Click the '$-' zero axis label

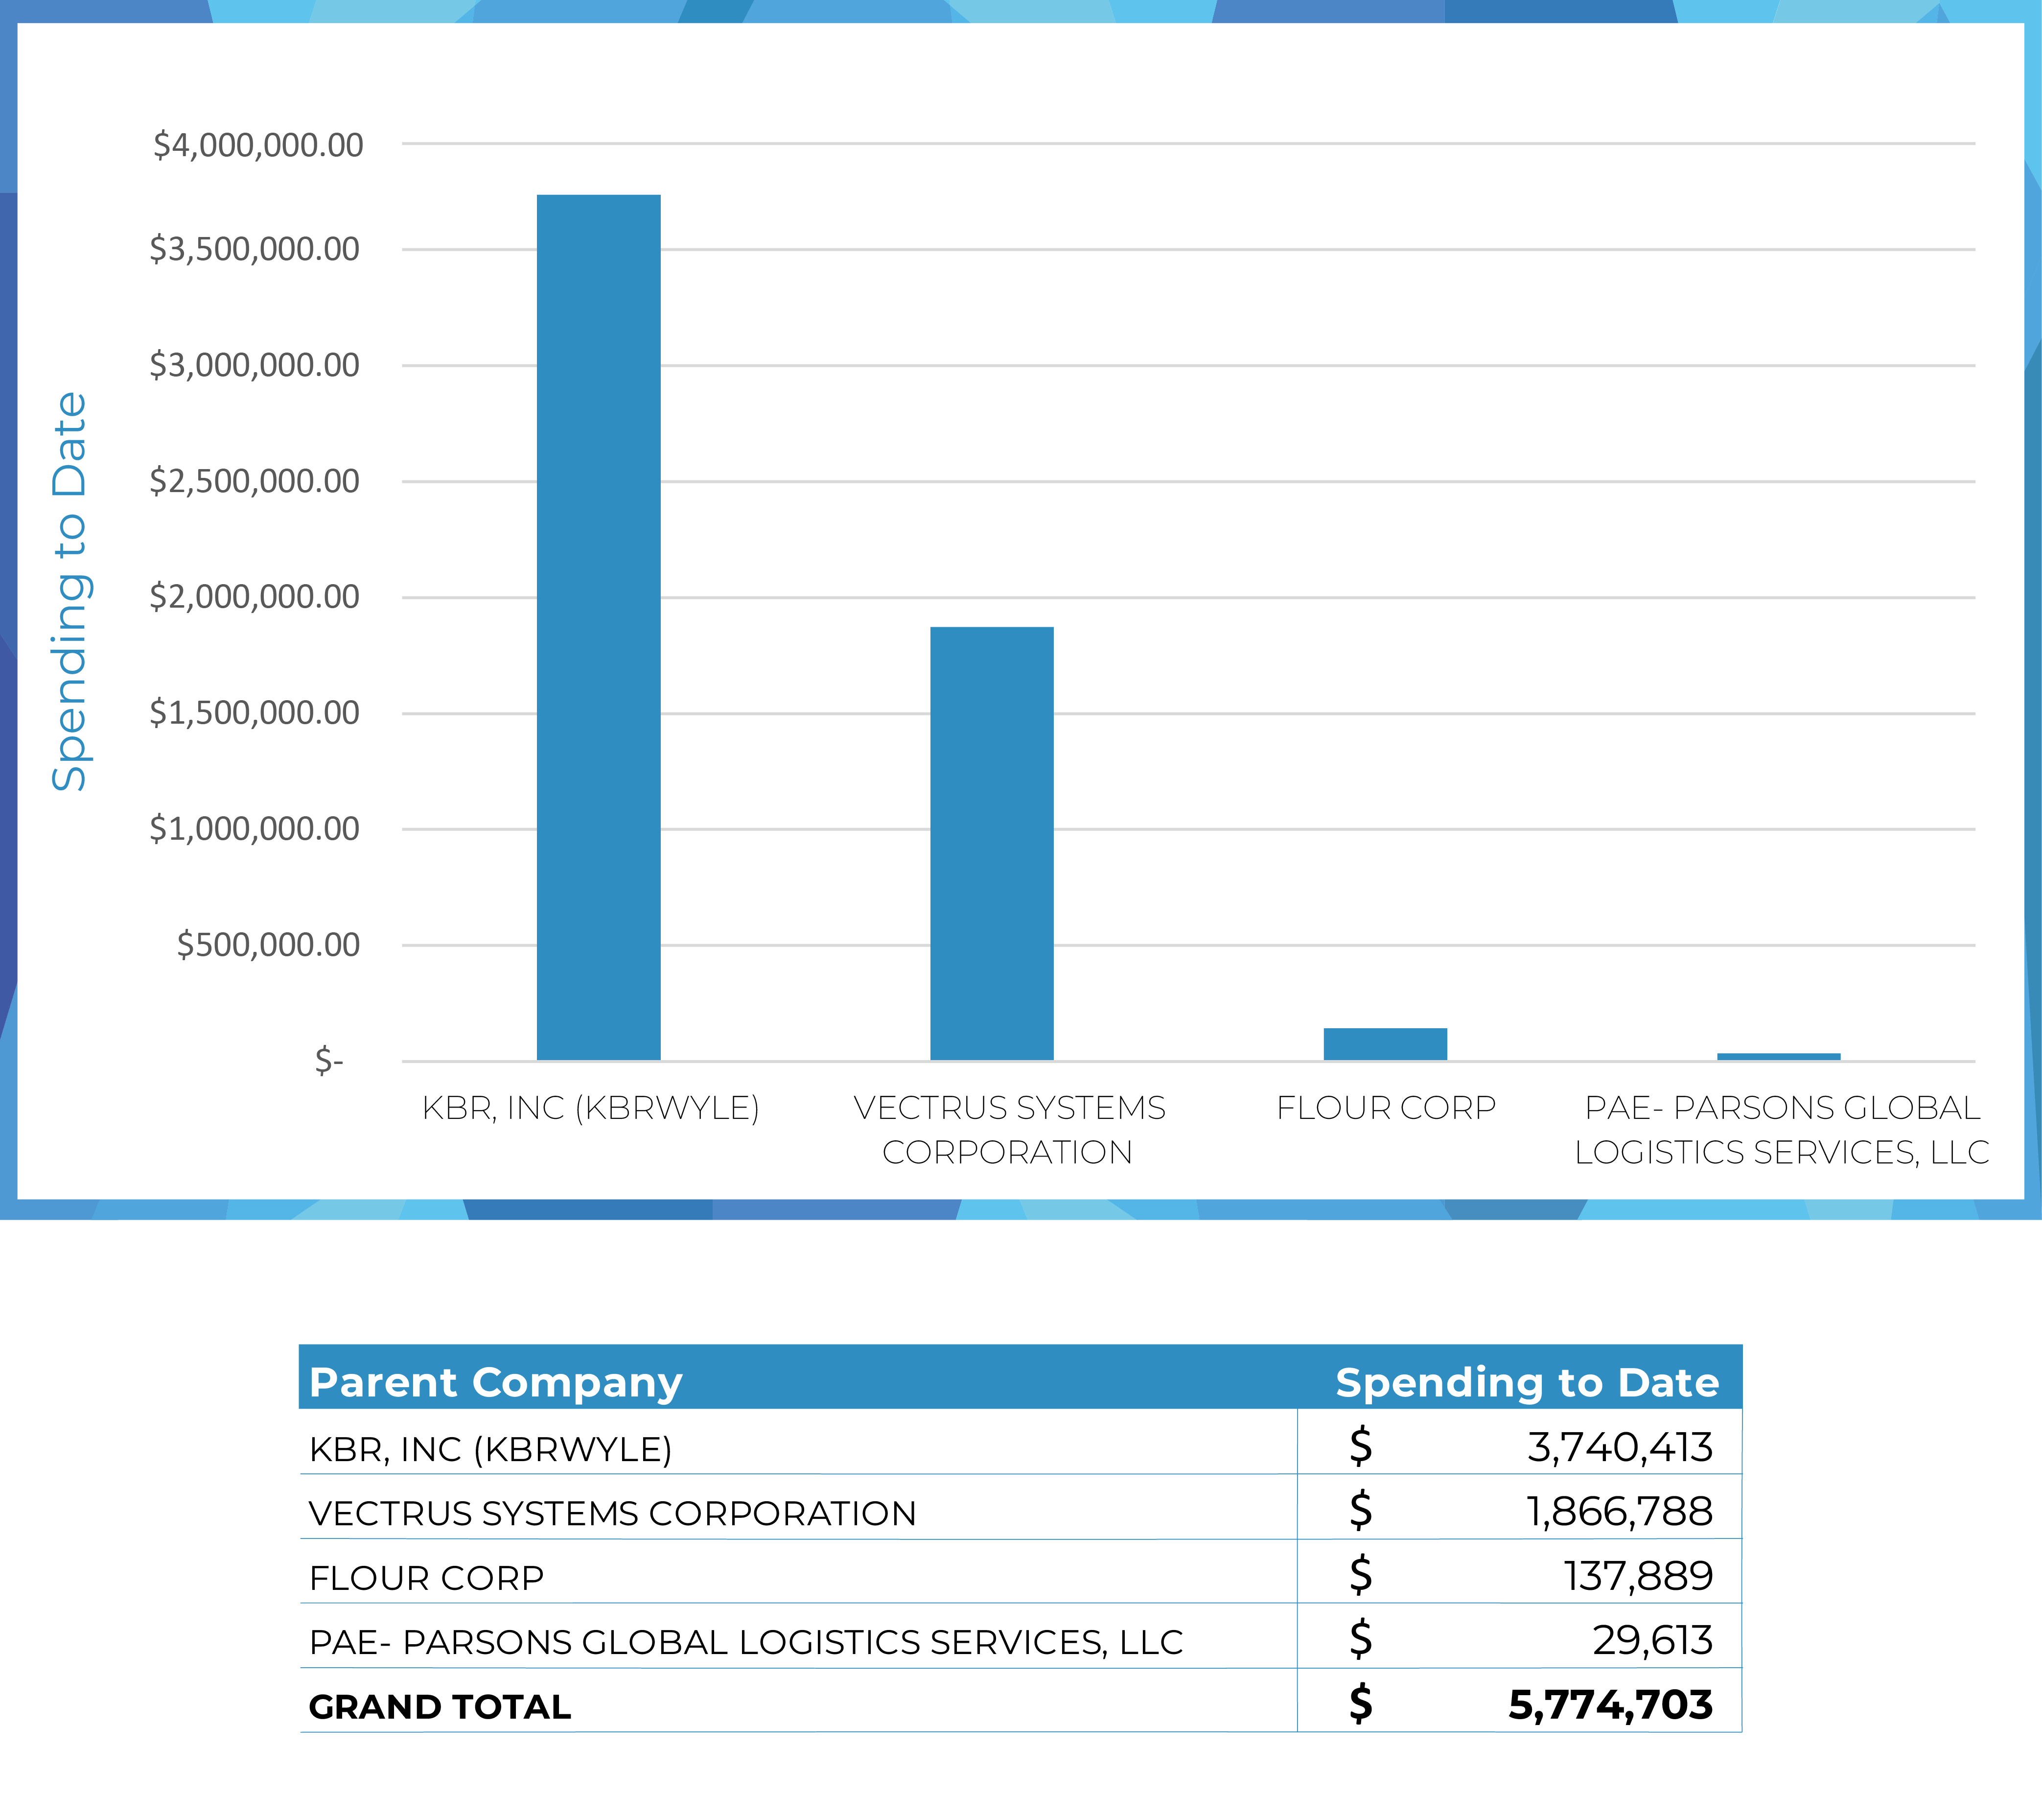[x=329, y=1060]
